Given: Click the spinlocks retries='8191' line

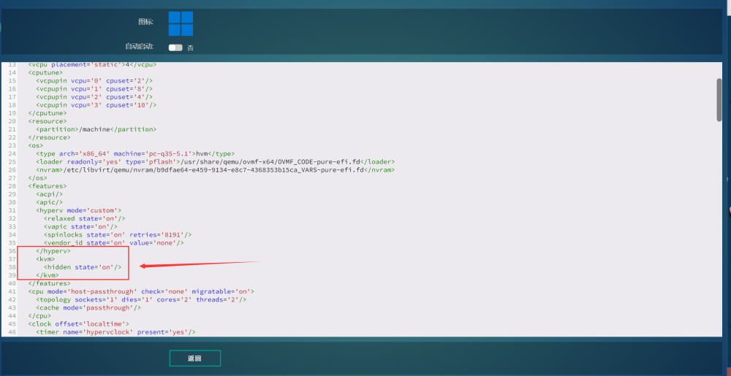Looking at the screenshot, I should [118, 234].
